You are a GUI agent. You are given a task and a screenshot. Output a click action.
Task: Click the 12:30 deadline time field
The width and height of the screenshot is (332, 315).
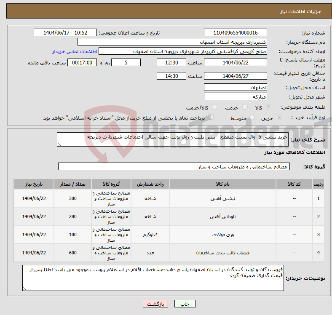[x=171, y=62]
